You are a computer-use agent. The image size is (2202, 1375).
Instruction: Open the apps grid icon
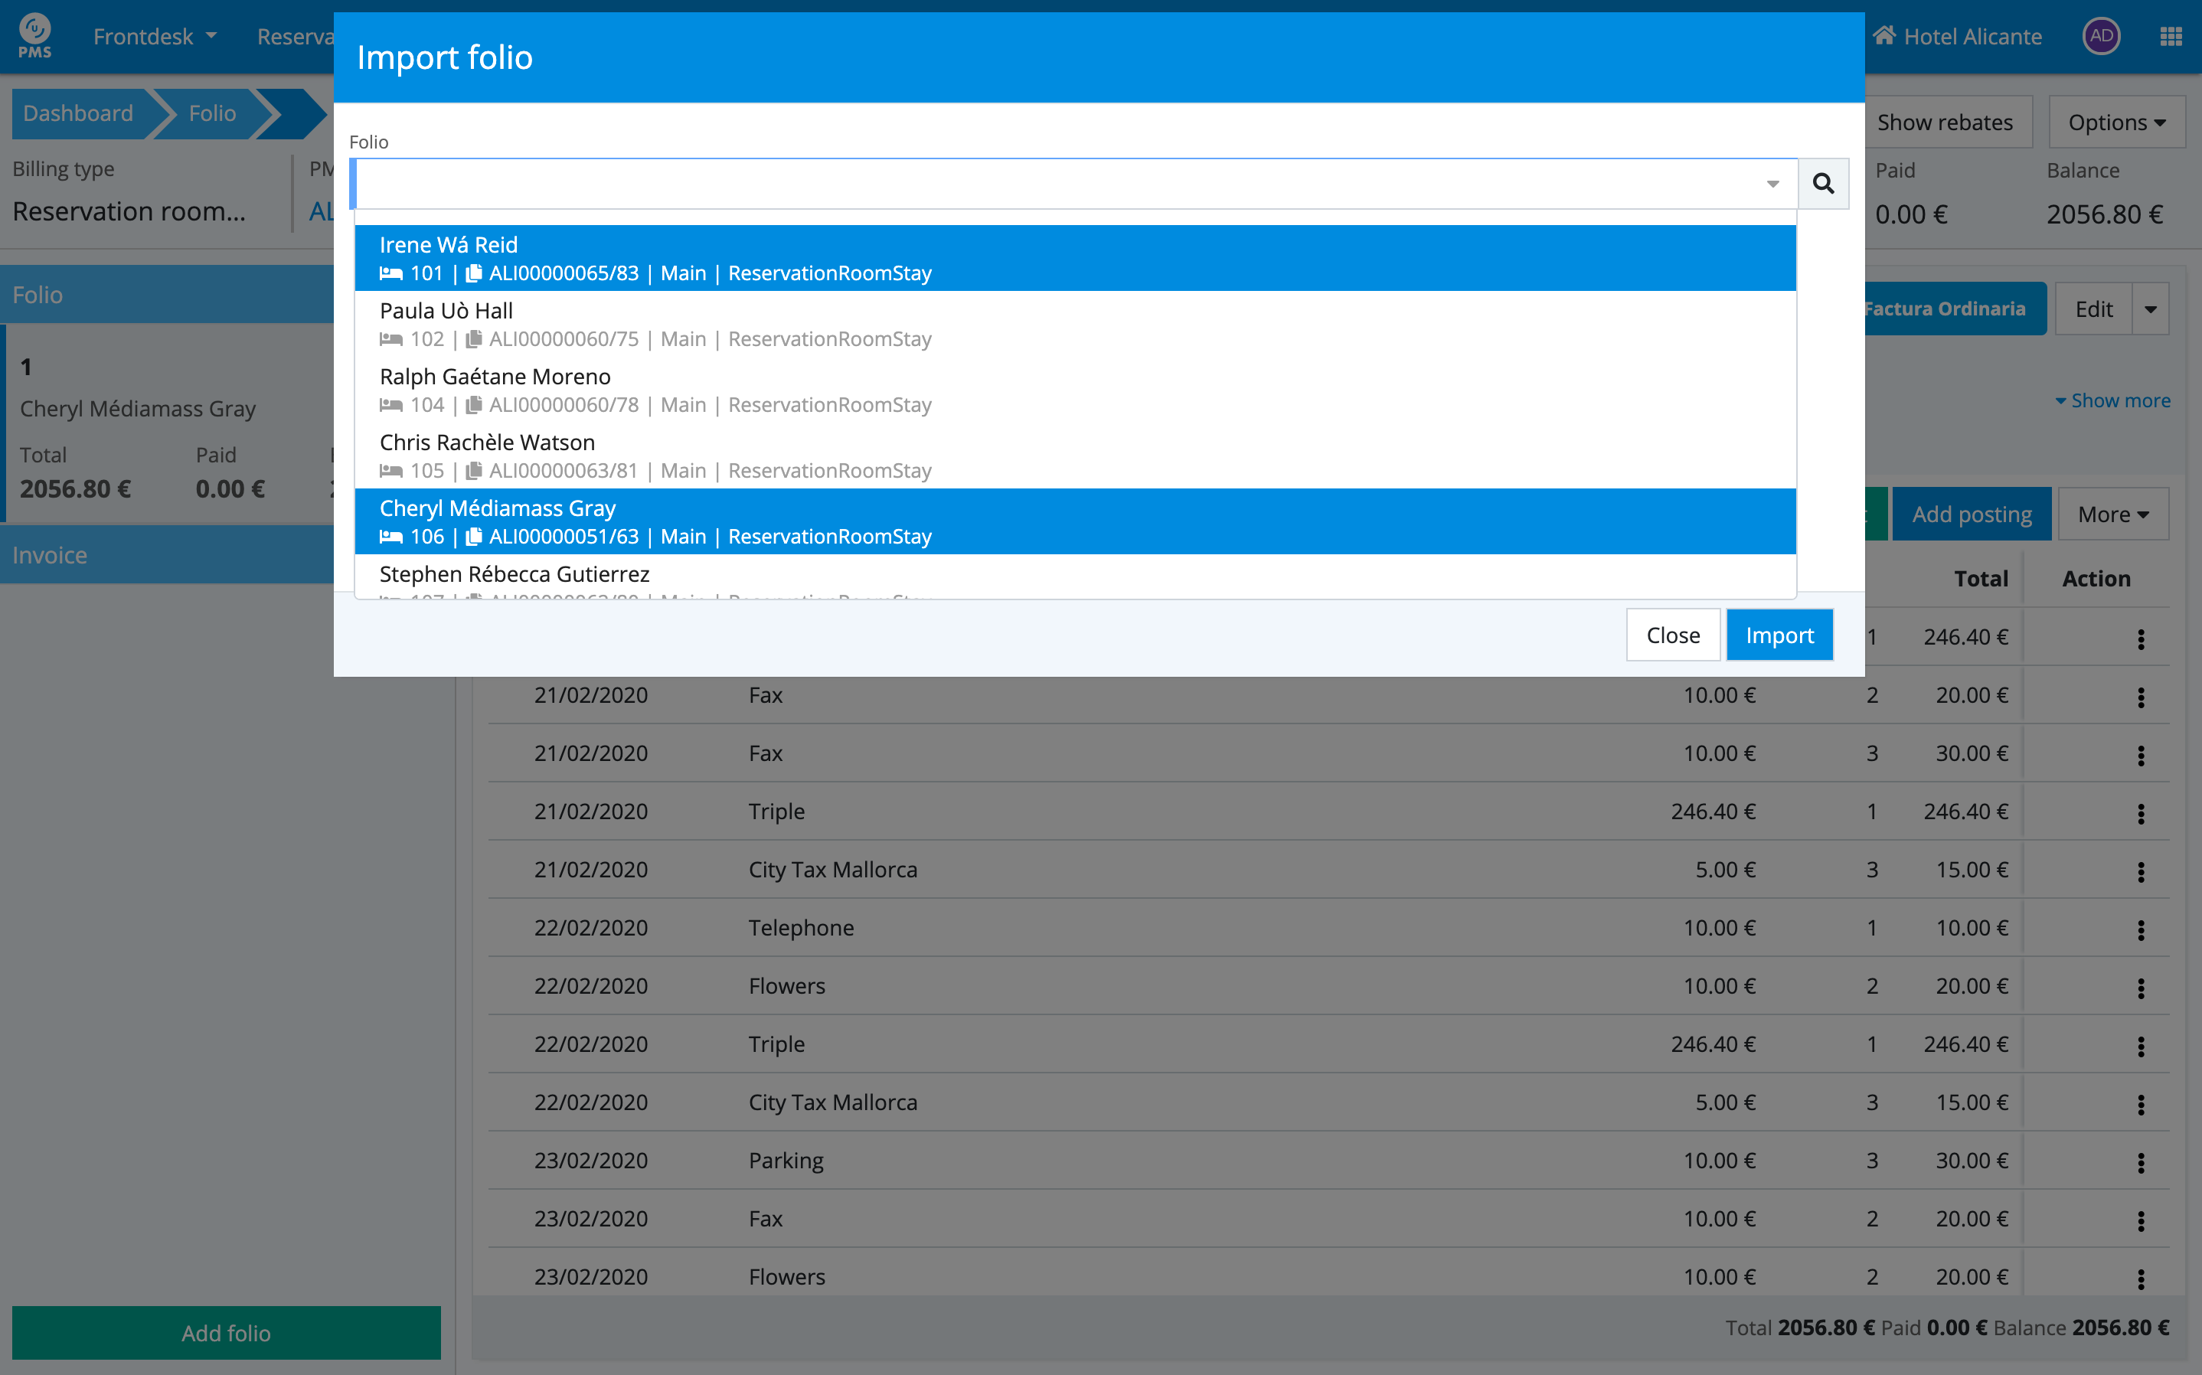[2170, 37]
